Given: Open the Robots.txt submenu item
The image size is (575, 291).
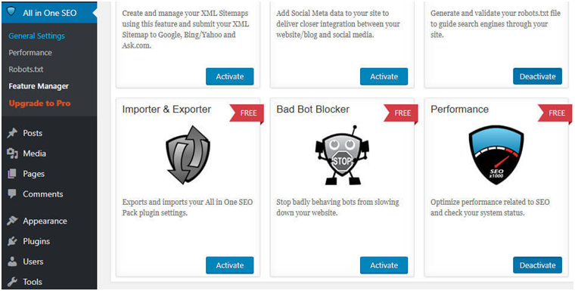Looking at the screenshot, I should point(26,70).
